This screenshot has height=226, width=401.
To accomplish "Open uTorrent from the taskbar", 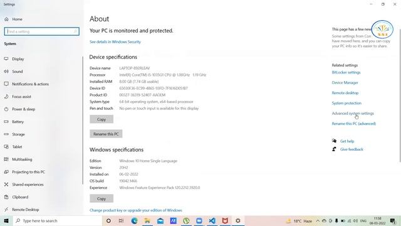I will click(x=186, y=220).
